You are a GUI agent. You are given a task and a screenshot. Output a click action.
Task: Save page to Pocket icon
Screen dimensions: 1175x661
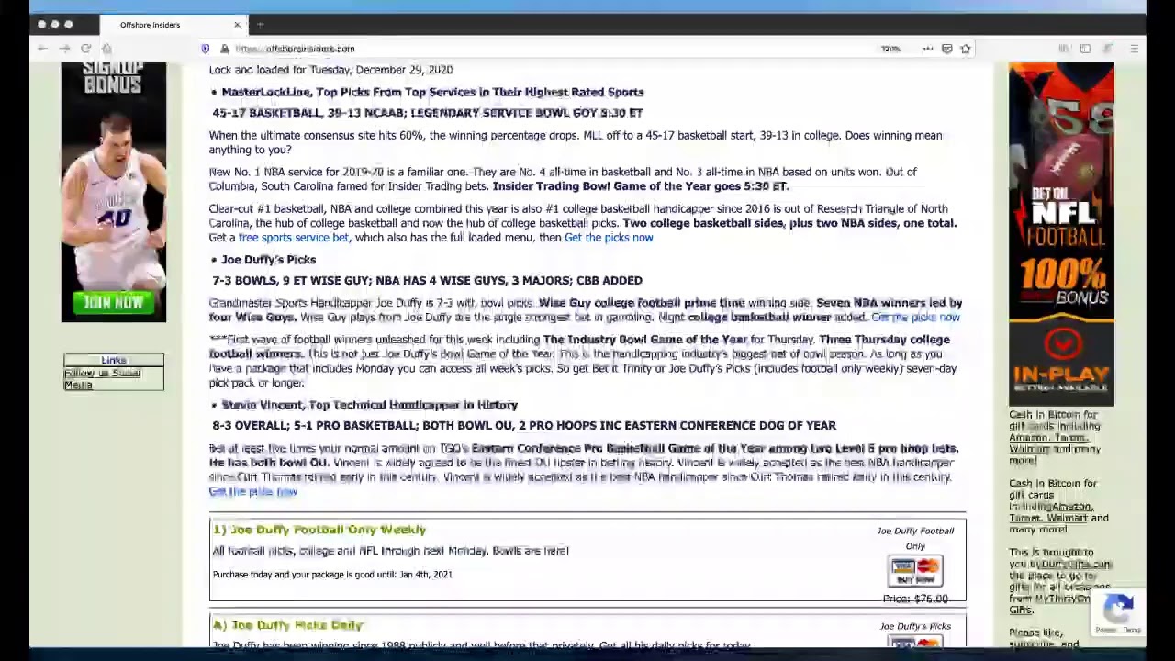pos(946,49)
